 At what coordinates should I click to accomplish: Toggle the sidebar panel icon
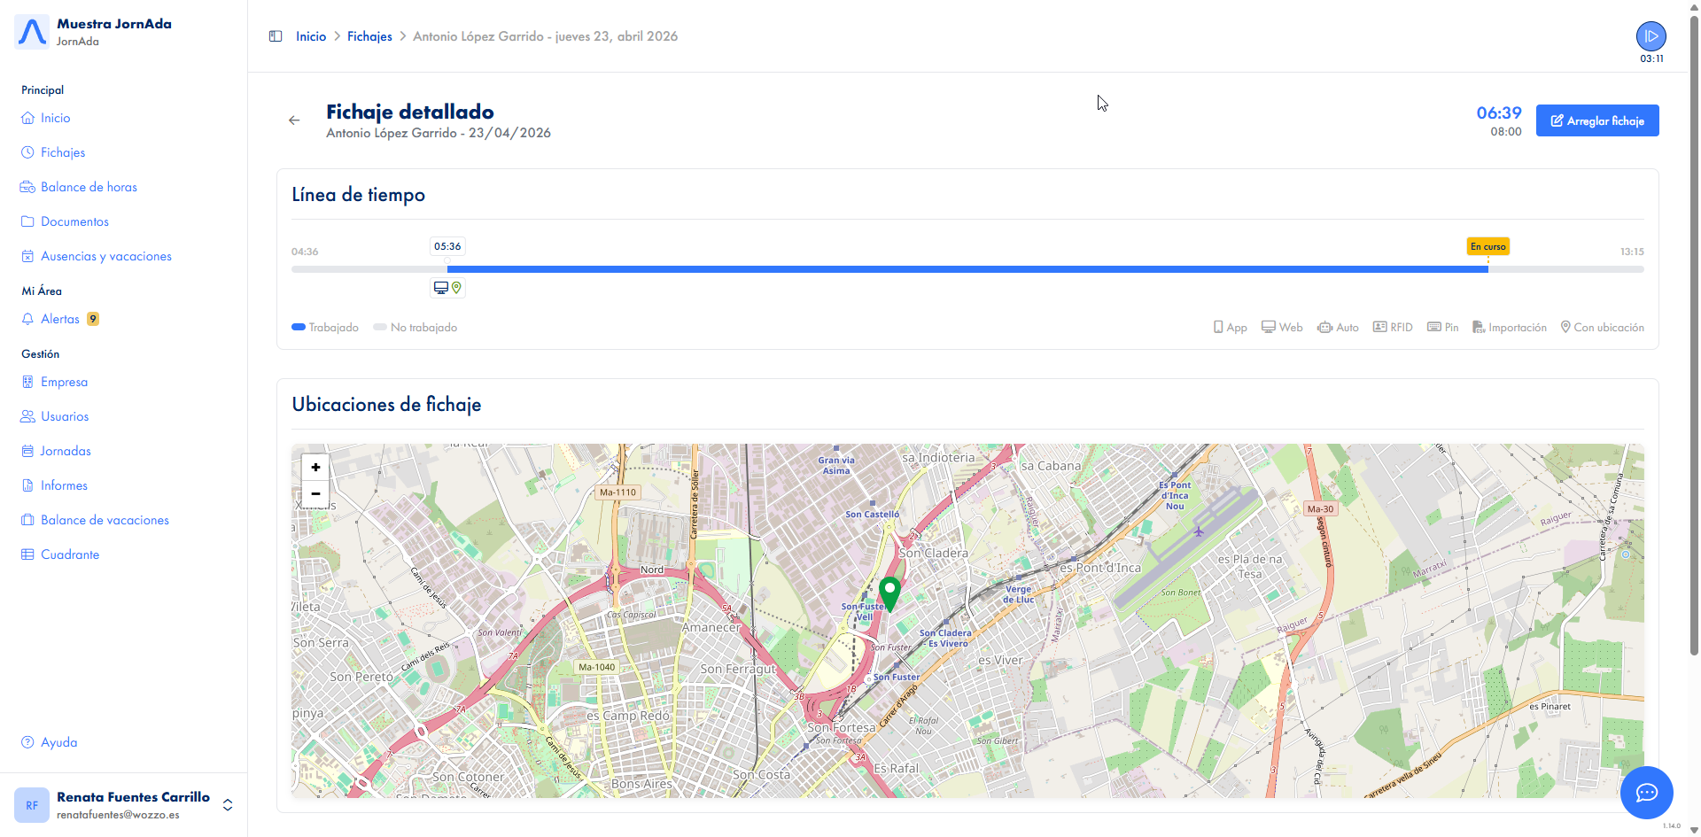pyautogui.click(x=276, y=36)
